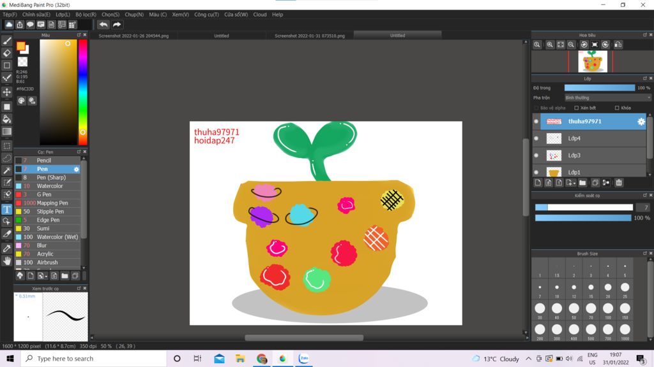Open the Công cụ(T) menu
This screenshot has height=367, width=654.
[206, 15]
